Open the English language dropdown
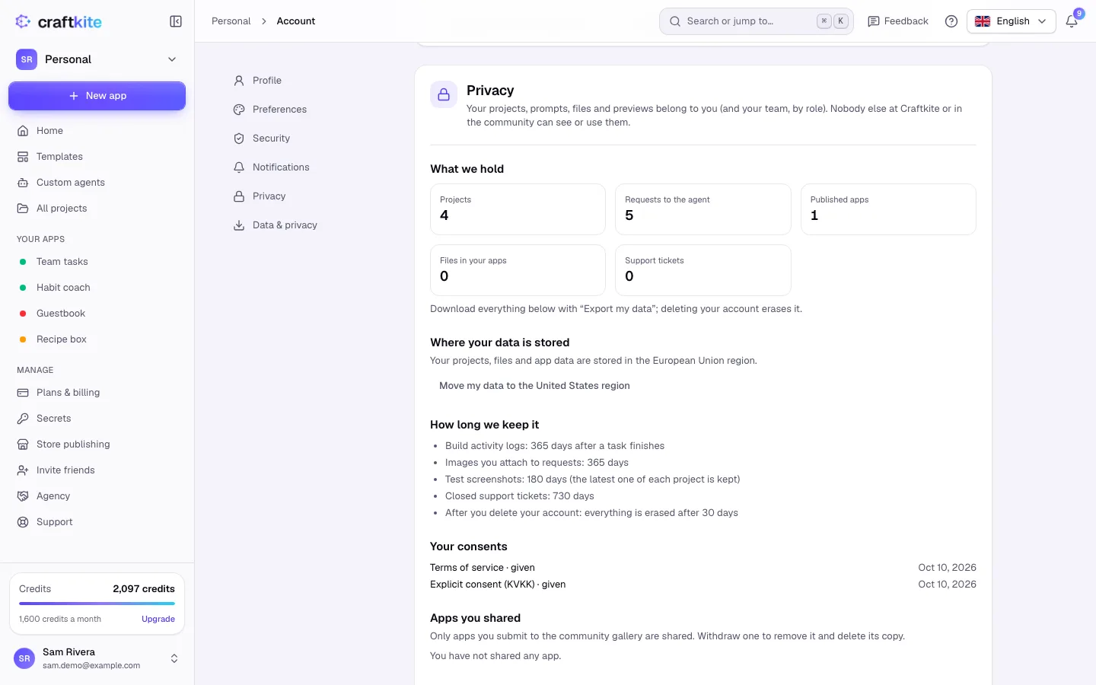The height and width of the screenshot is (685, 1096). coord(1011,21)
